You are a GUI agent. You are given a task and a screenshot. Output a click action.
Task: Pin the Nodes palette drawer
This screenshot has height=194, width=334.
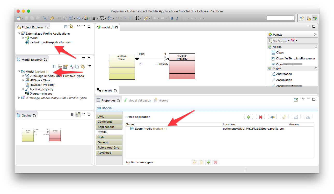(316, 47)
